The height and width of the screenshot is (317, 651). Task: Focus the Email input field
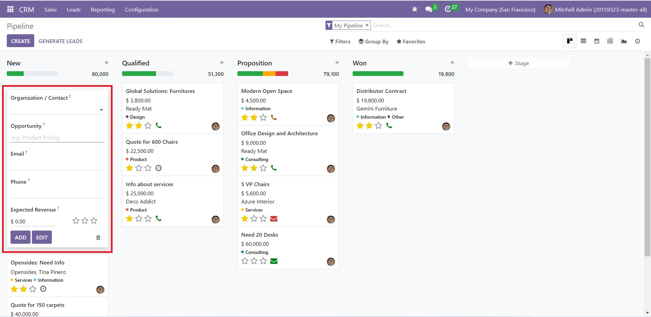tap(58, 165)
